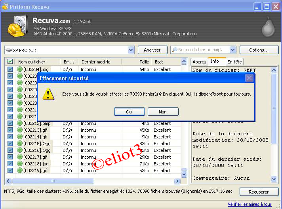Uncheck the [002219].gif checkbox
282x209 pixels.
point(10,170)
